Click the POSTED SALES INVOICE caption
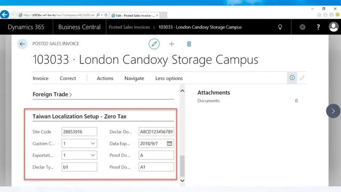Screen dimensions: 341x192 [x=55, y=44]
